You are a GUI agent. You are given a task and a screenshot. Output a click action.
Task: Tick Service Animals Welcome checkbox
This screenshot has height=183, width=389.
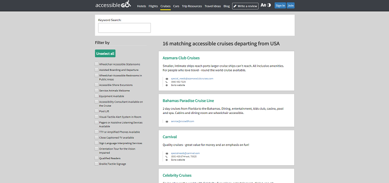click(97, 90)
